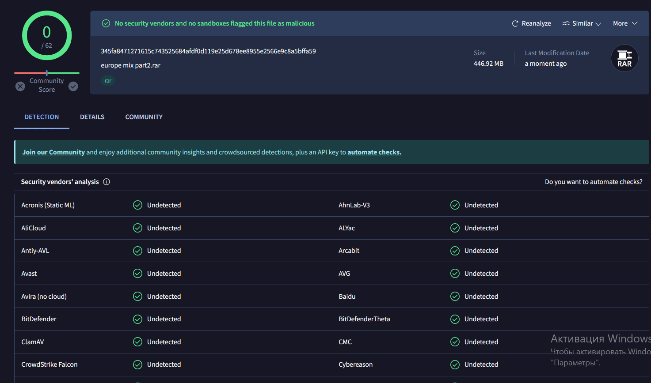
Task: Click the ALYac vendor name
Action: coord(346,228)
